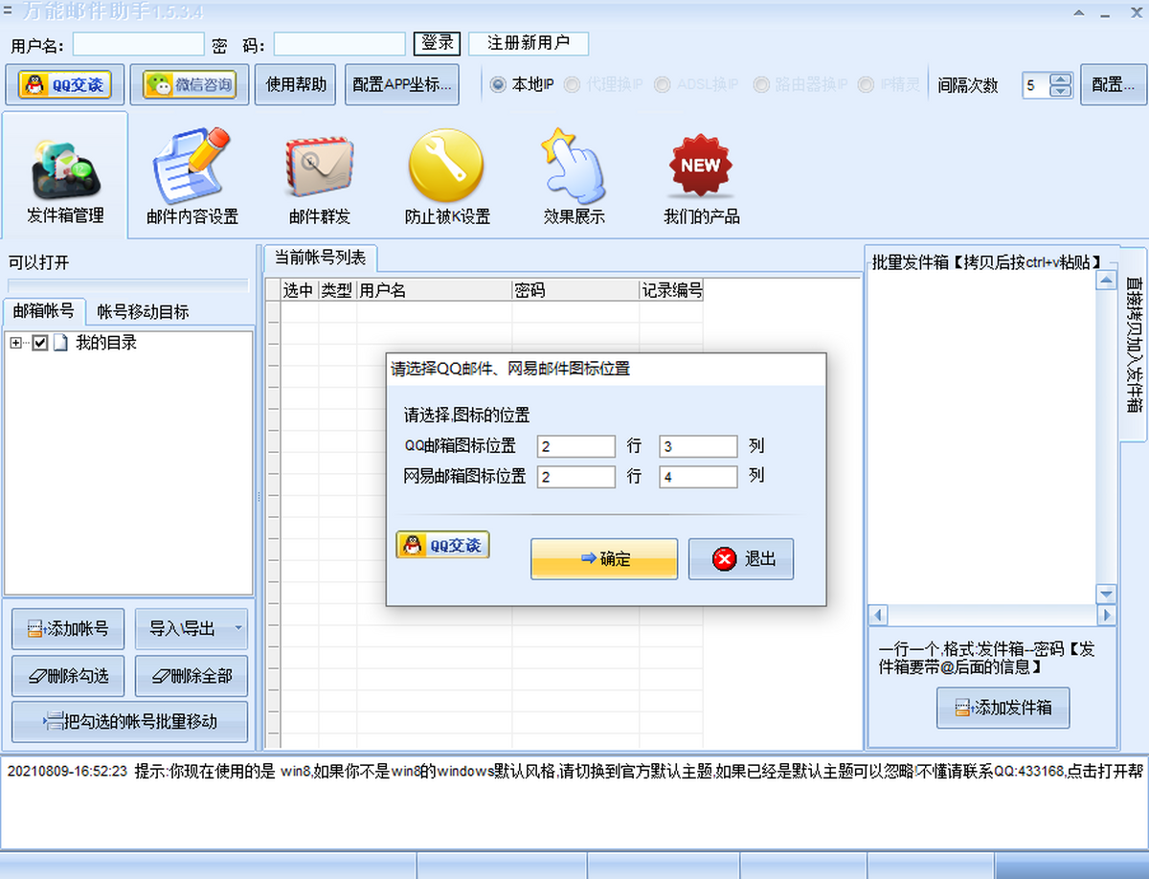The height and width of the screenshot is (879, 1149).
Task: Switch to 帐号移动目标 tab
Action: pyautogui.click(x=143, y=311)
